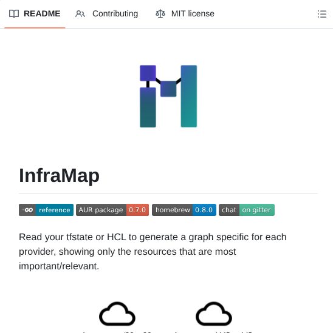
Task: Open the Go reference badge
Action: point(46,210)
